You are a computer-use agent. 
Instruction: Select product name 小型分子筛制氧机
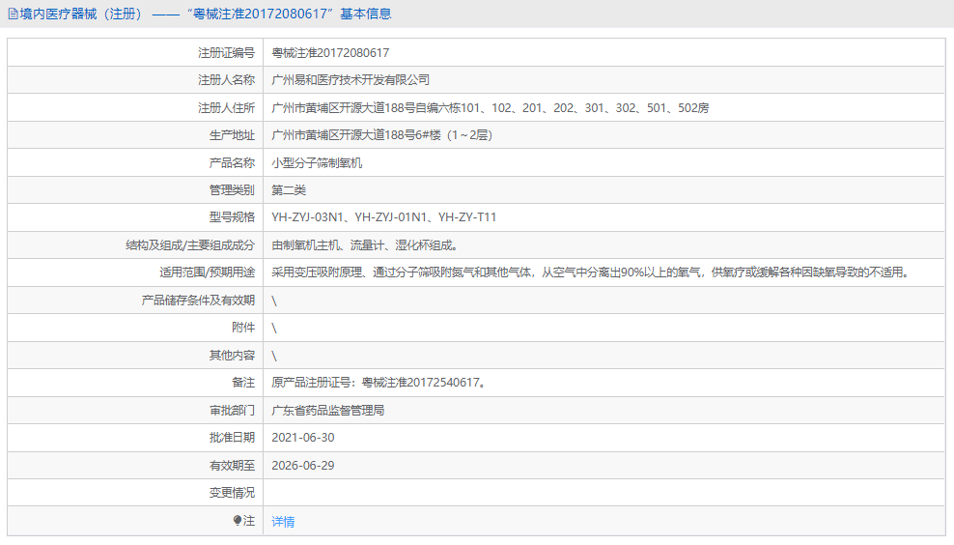coord(317,162)
